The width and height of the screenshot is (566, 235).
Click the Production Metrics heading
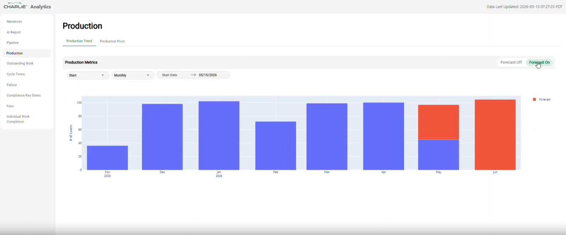81,62
